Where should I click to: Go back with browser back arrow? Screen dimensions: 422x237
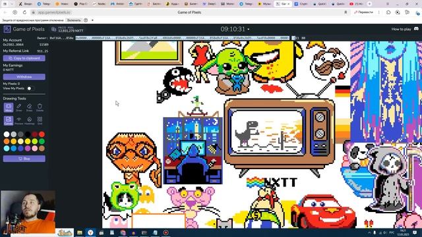click(x=5, y=13)
